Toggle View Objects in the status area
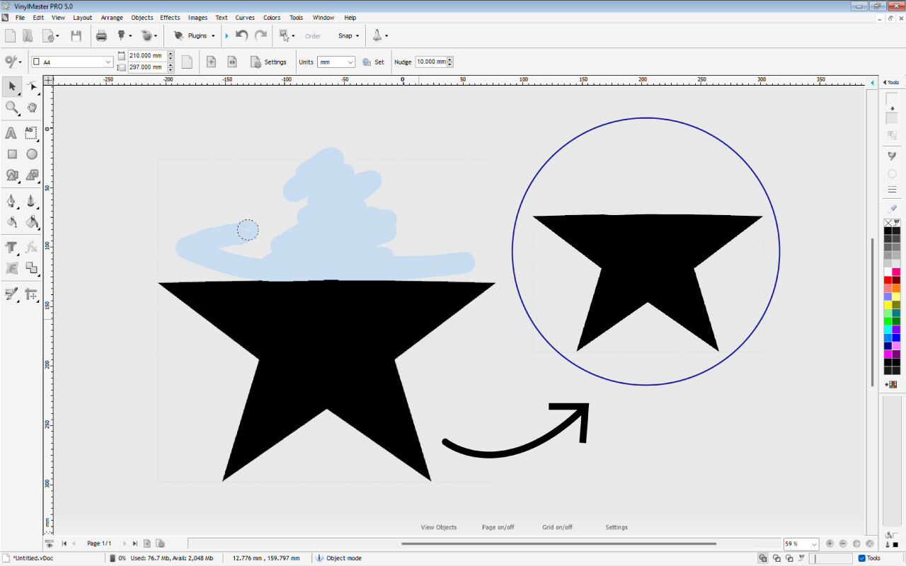This screenshot has height=566, width=906. click(x=440, y=526)
